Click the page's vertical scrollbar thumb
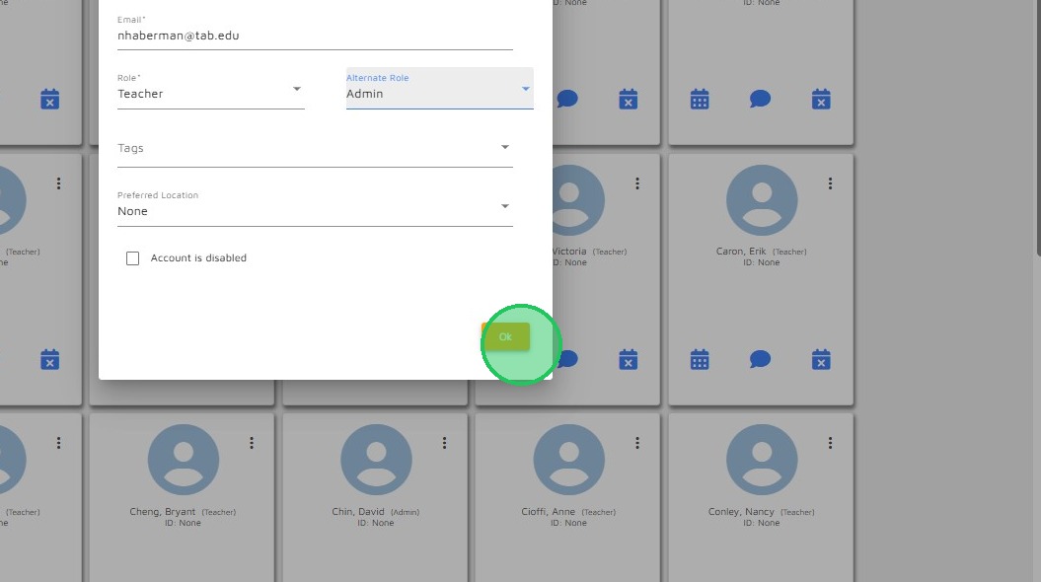Viewport: 1041px width, 582px height. (1038, 126)
